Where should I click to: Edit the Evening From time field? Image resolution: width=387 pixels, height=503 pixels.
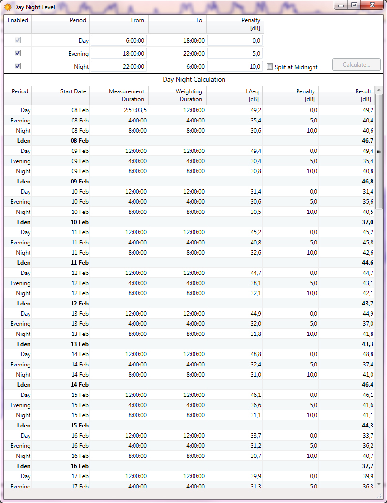point(119,54)
